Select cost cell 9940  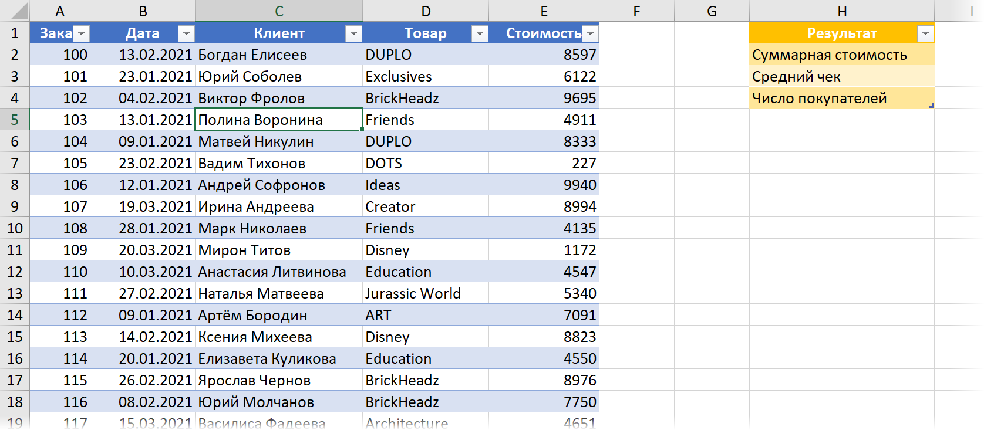pyautogui.click(x=544, y=185)
